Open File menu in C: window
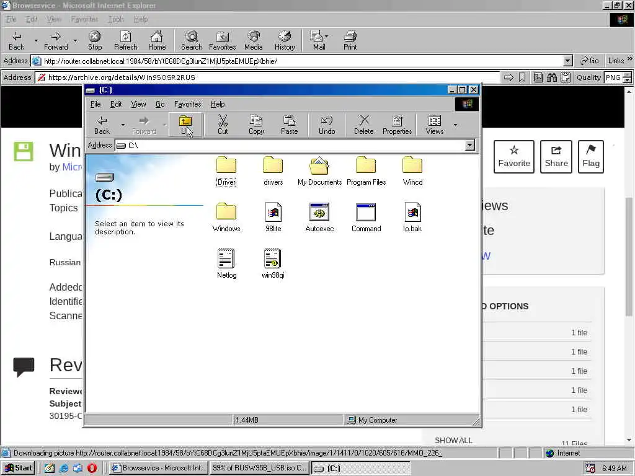The width and height of the screenshot is (635, 476). [95, 104]
